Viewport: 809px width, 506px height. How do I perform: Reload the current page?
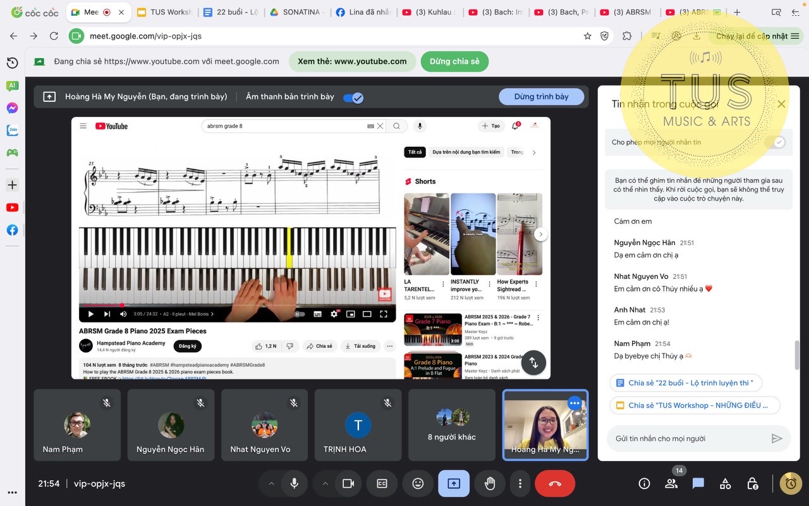tap(54, 36)
